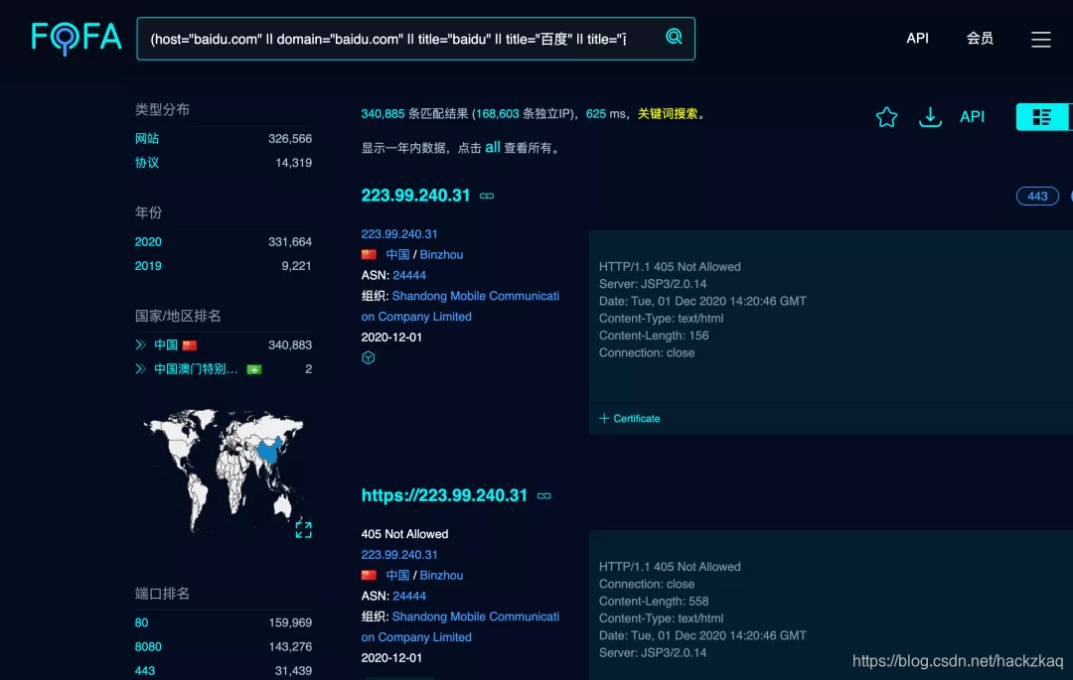Click Shandong Mobile organization in second result
This screenshot has height=680, width=1073.
pyautogui.click(x=460, y=626)
